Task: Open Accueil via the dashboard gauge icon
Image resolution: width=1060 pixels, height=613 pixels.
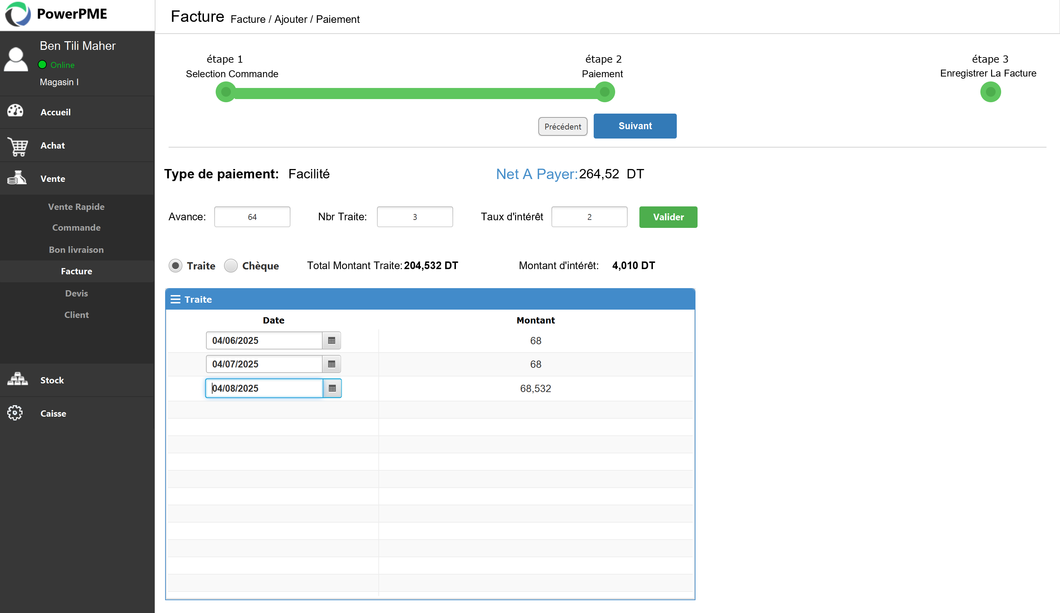Action: click(x=16, y=110)
